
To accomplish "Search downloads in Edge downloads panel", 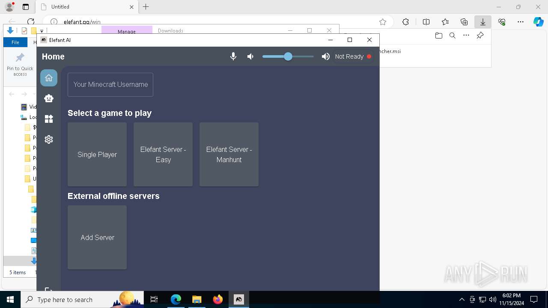I will pyautogui.click(x=452, y=36).
